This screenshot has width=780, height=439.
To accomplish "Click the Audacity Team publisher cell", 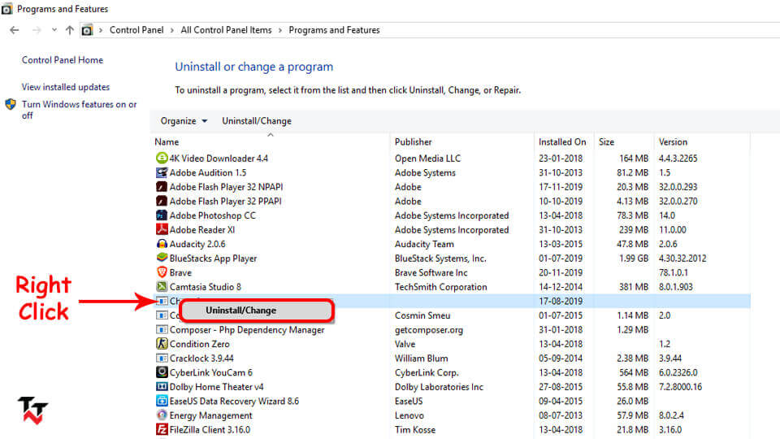I will point(424,244).
